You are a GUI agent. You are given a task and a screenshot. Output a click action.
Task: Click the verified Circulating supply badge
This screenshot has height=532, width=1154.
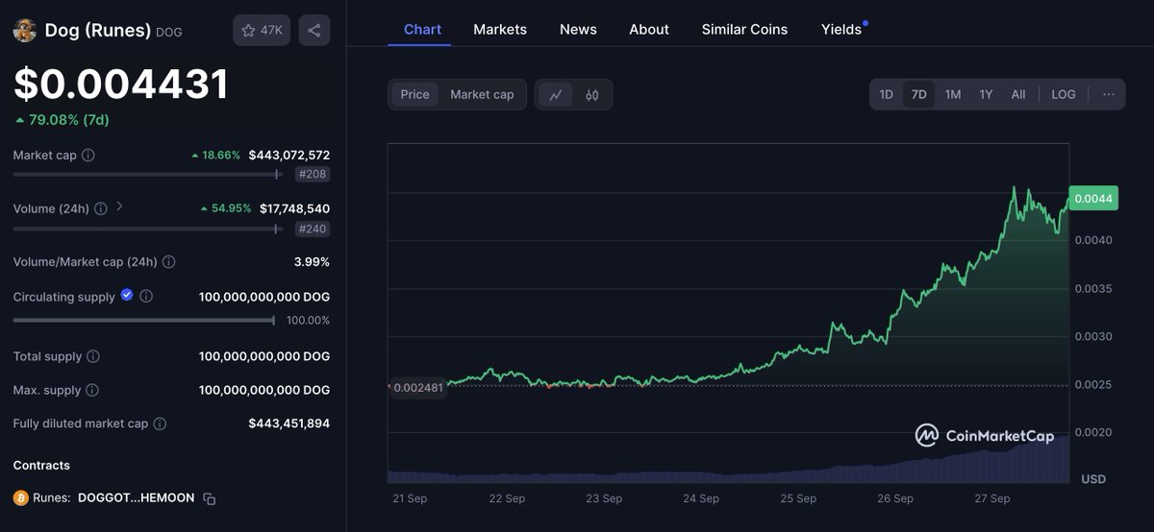point(127,296)
